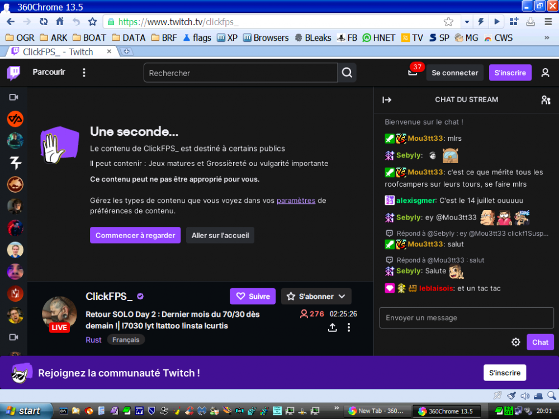The height and width of the screenshot is (419, 559).
Task: Follow ClickFPS_ with the heart button
Action: [x=252, y=296]
